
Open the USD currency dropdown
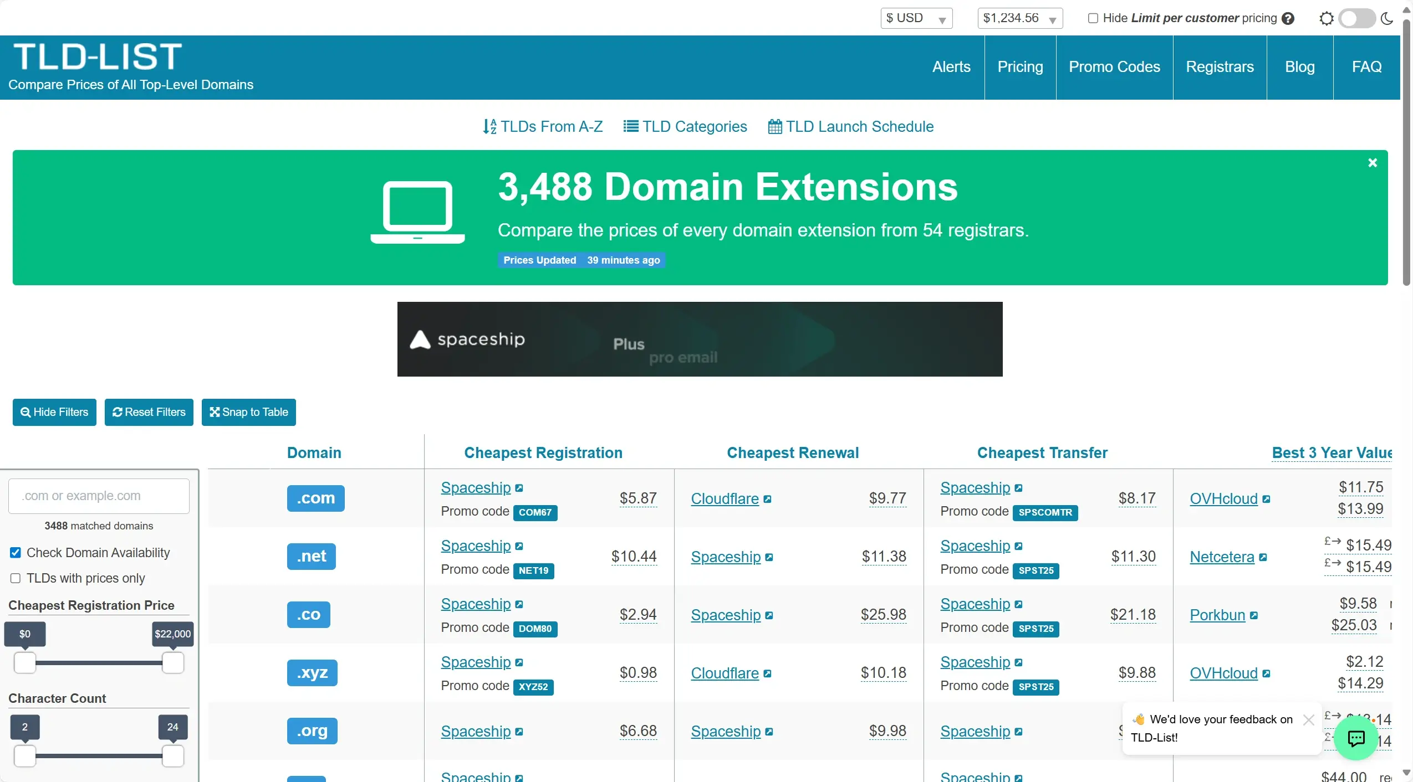tap(916, 18)
